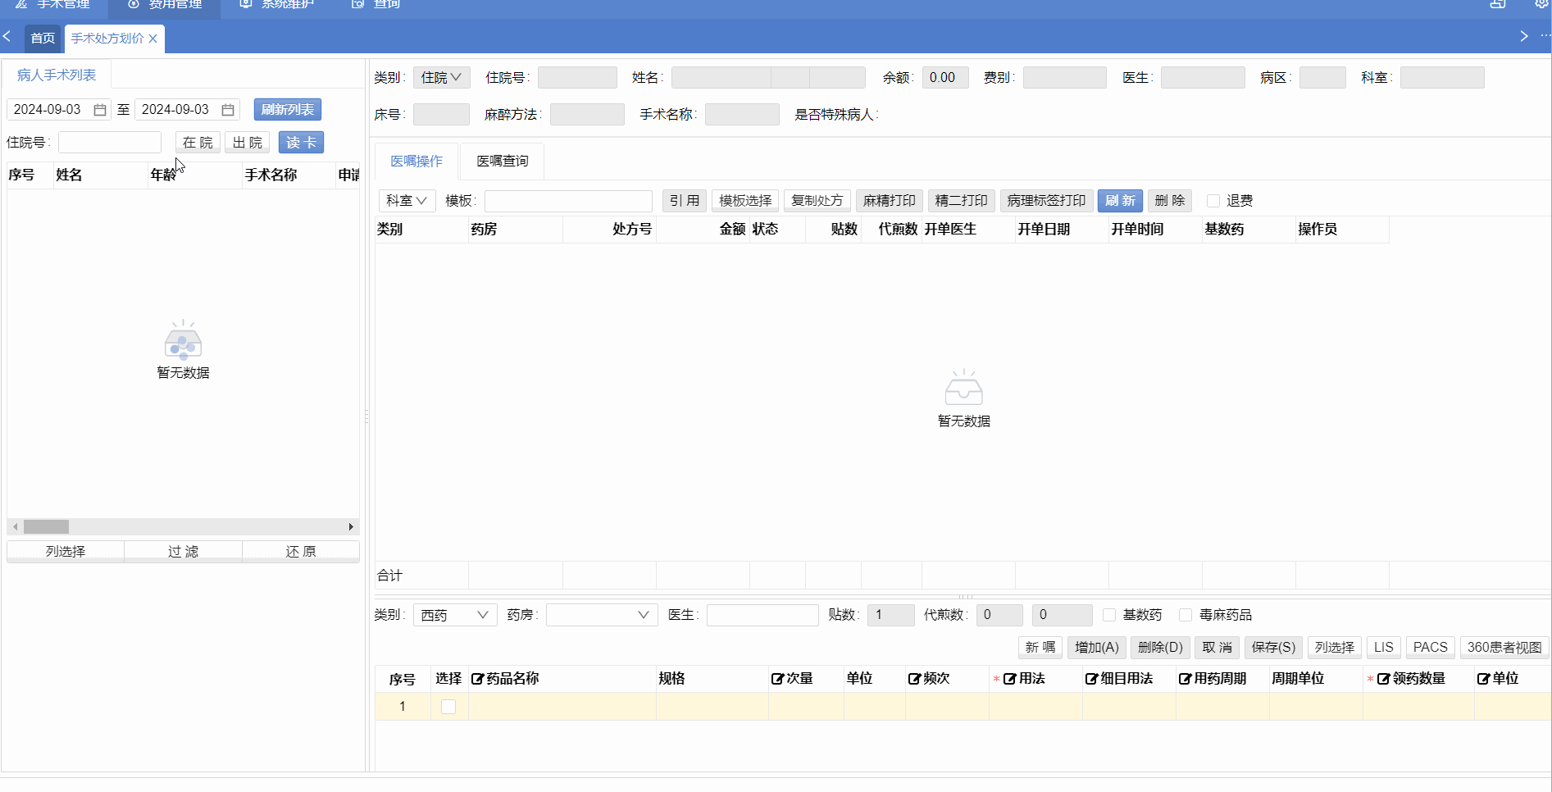Click the blue 刷新 button in 医嘱操作
The height and width of the screenshot is (792, 1552).
tap(1120, 201)
